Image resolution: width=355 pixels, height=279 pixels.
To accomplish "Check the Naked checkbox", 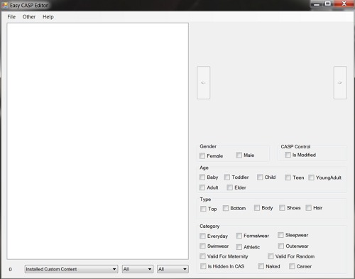I will [261, 266].
